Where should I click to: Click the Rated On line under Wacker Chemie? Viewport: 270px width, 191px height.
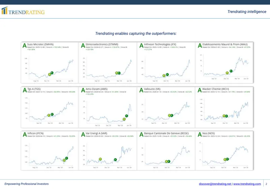point(226,92)
